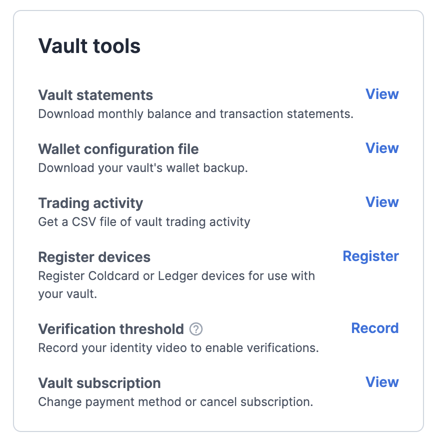Click the help icon beside Verification threshold
This screenshot has height=443, width=435.
[196, 329]
